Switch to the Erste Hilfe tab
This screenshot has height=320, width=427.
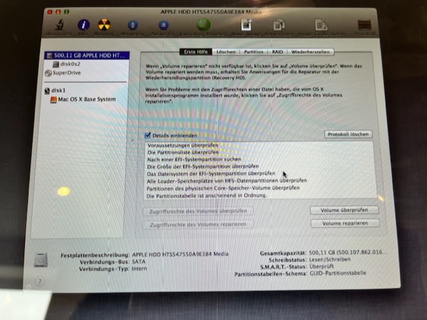[195, 52]
